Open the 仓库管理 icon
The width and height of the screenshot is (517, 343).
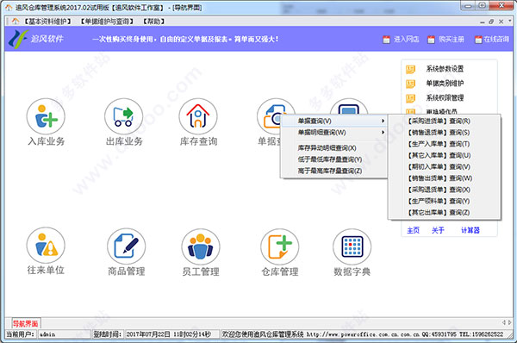[279, 246]
